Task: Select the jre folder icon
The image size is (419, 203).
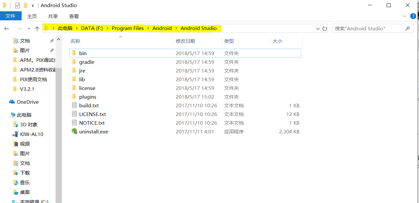Action: (x=74, y=71)
